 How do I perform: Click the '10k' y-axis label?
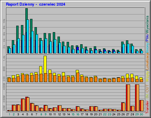[4, 21]
